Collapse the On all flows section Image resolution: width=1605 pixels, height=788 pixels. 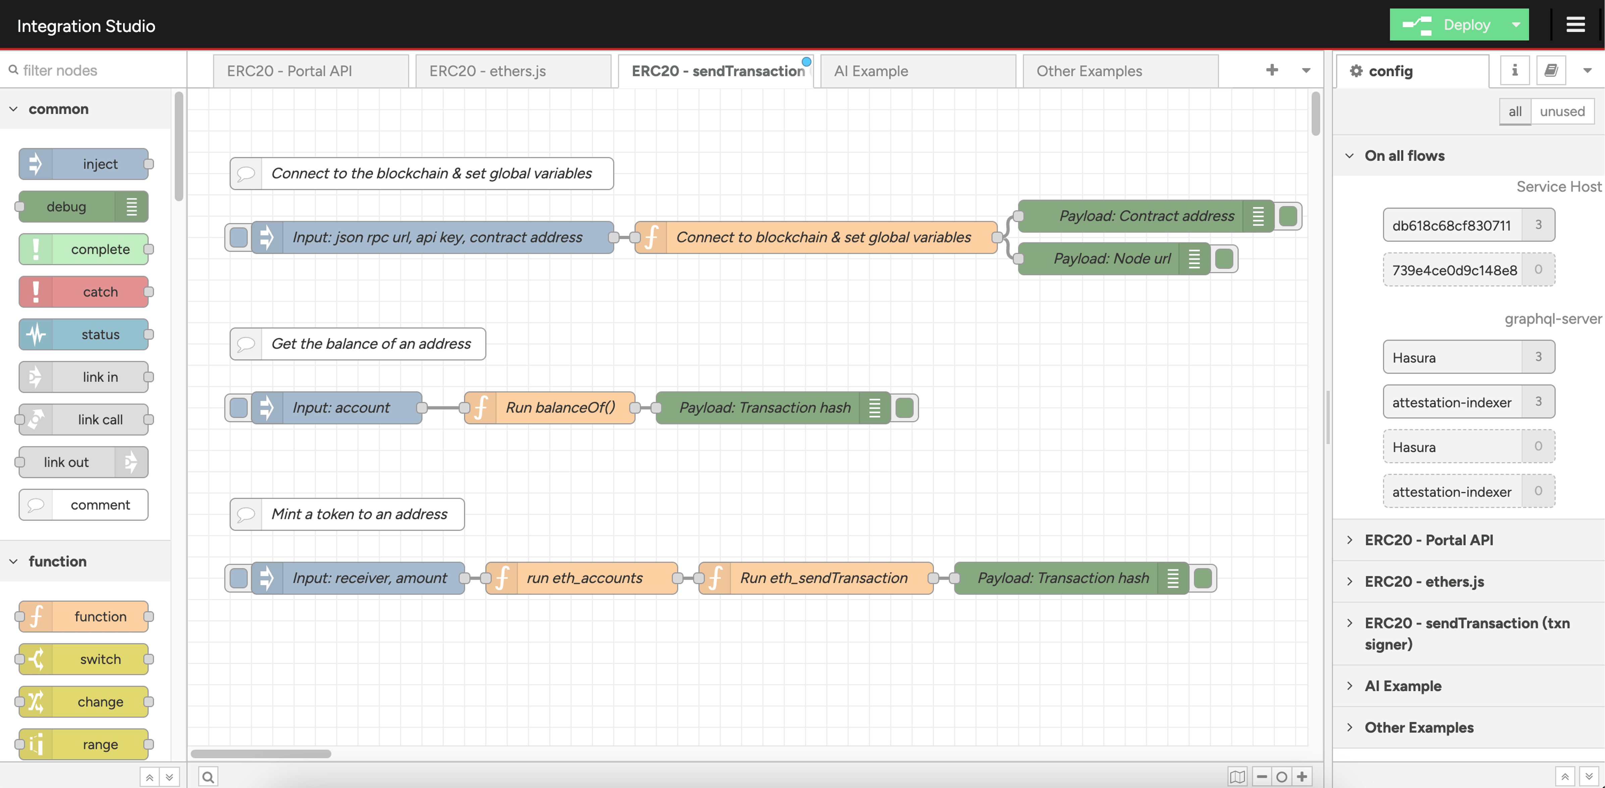pyautogui.click(x=1350, y=155)
